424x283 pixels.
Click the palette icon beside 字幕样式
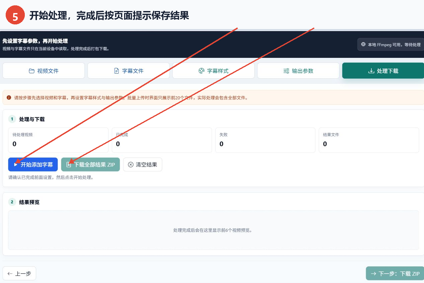201,71
